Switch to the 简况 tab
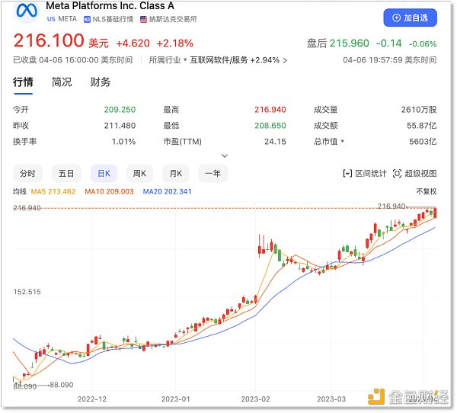This screenshot has height=413, width=457. 62,82
